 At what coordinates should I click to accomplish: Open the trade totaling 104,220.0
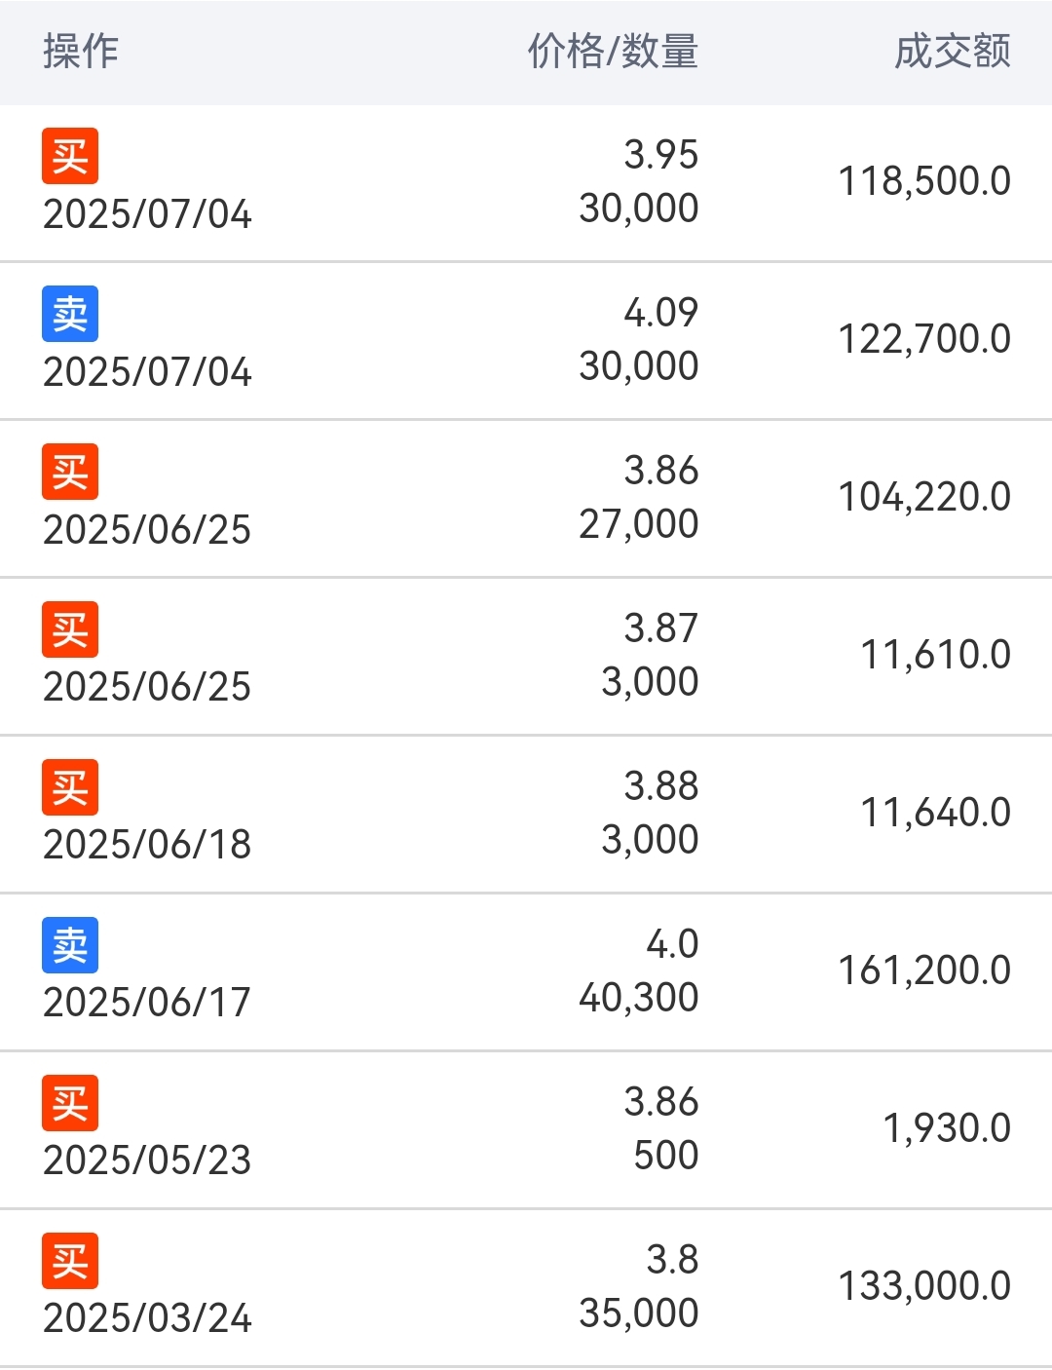pyautogui.click(x=526, y=499)
